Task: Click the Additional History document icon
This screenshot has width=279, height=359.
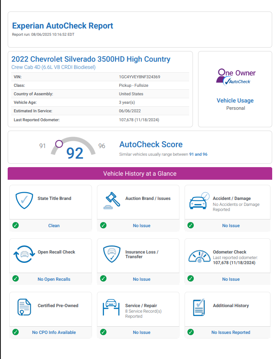Action: click(x=199, y=308)
